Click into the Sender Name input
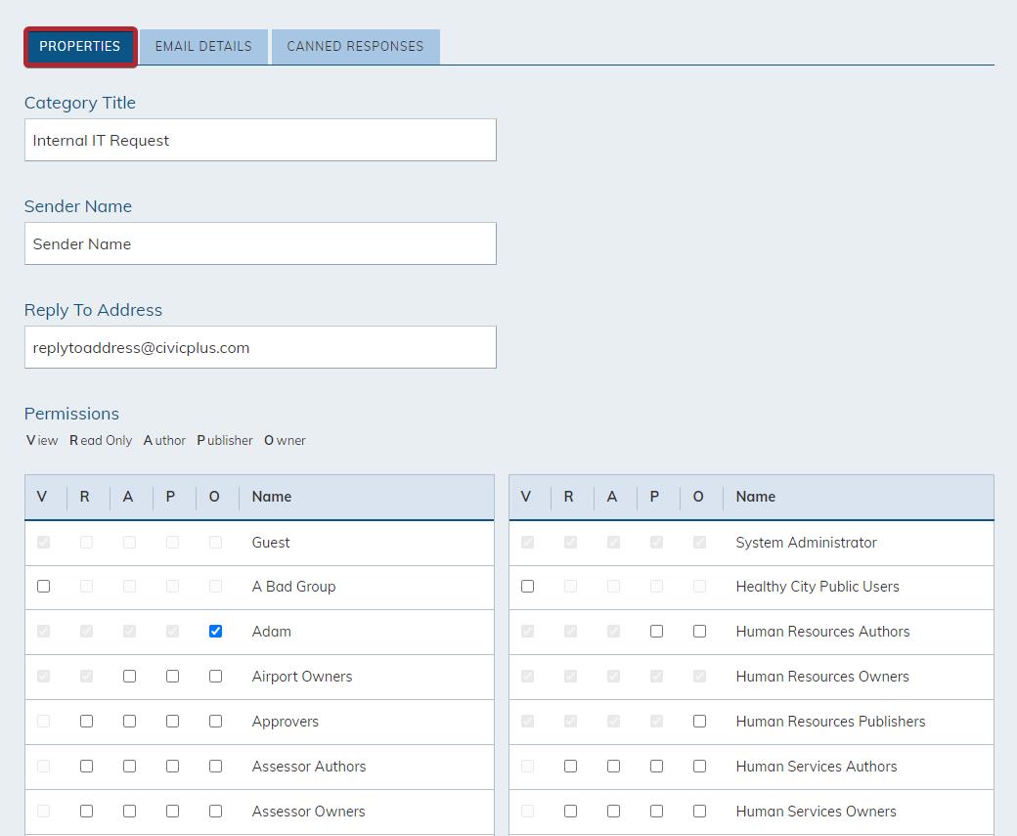 coord(260,243)
